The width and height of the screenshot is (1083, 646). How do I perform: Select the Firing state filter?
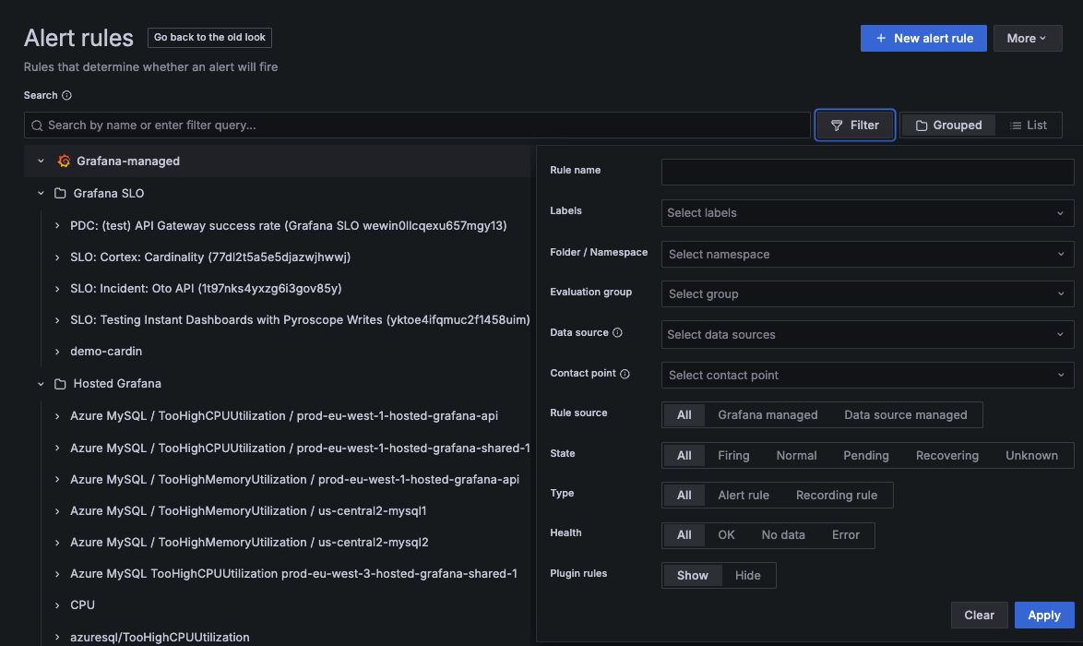click(733, 455)
